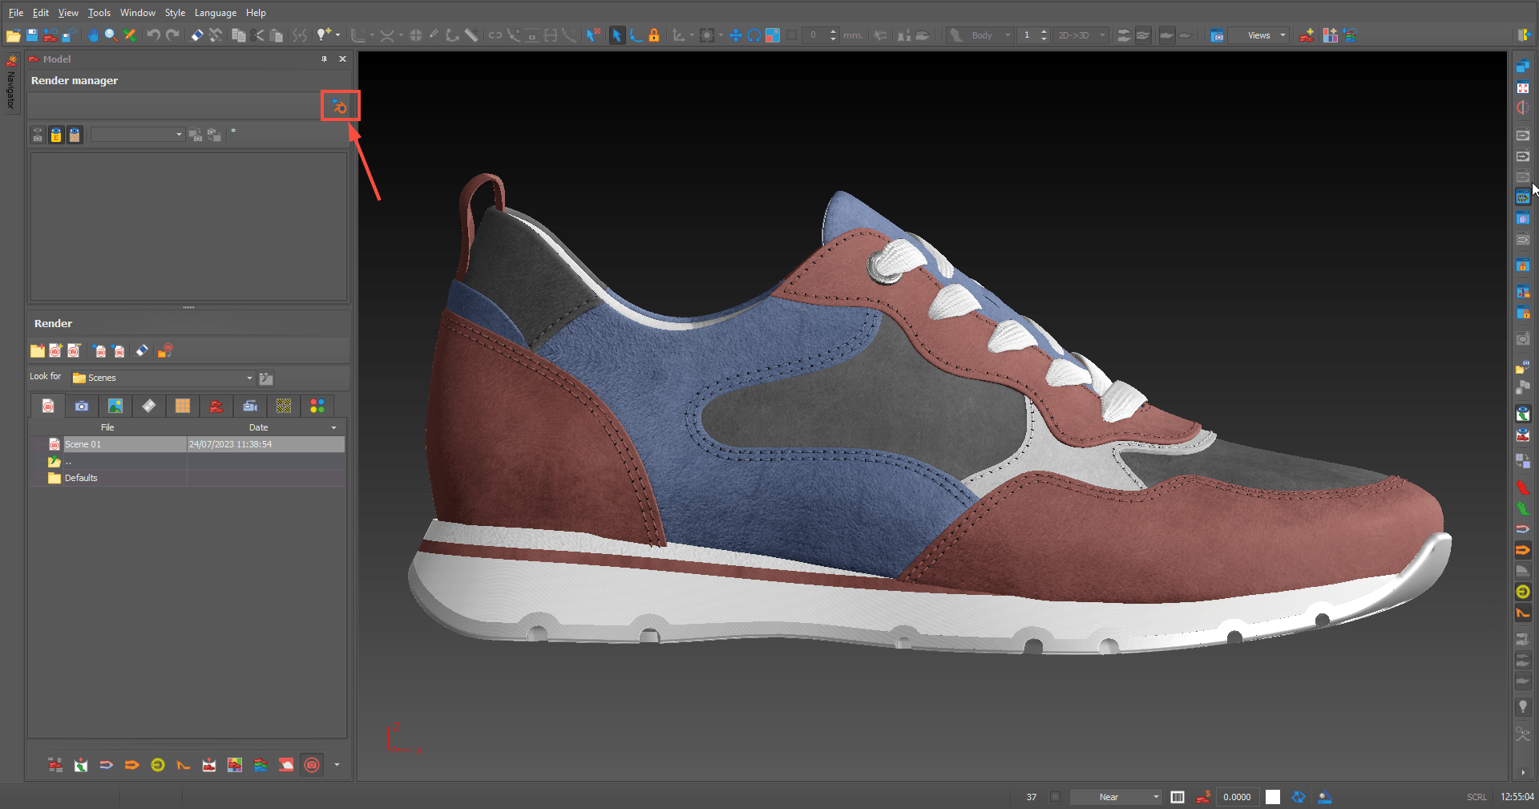The image size is (1539, 809).
Task: Expand the Look for Scenes dropdown
Action: click(x=249, y=378)
